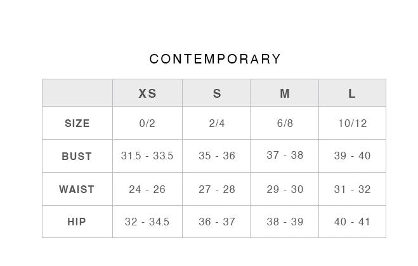Click the 2/4 size cell

(217, 123)
